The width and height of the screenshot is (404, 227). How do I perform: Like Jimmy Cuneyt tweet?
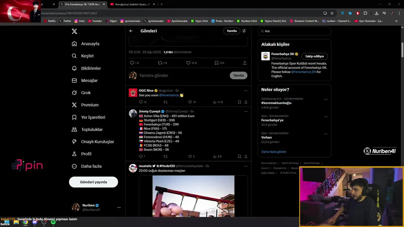tap(190, 156)
